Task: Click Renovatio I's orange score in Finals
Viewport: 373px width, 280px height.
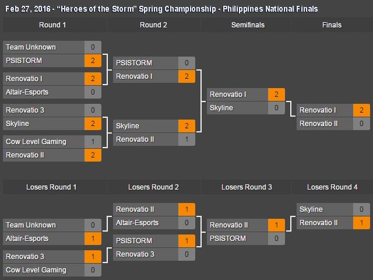Action: pyautogui.click(x=361, y=110)
